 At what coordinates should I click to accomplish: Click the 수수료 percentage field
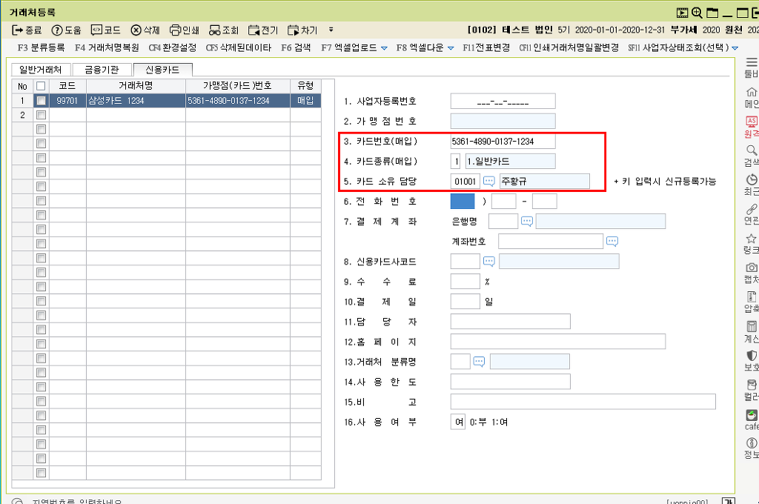click(x=465, y=282)
